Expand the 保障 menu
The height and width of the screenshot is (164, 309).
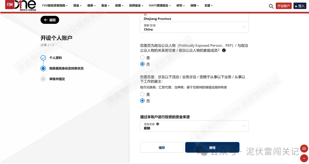pos(195,5)
